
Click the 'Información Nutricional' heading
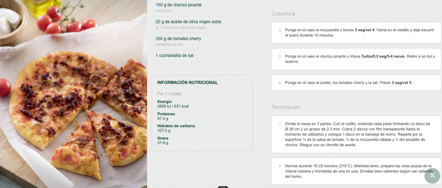tap(187, 83)
